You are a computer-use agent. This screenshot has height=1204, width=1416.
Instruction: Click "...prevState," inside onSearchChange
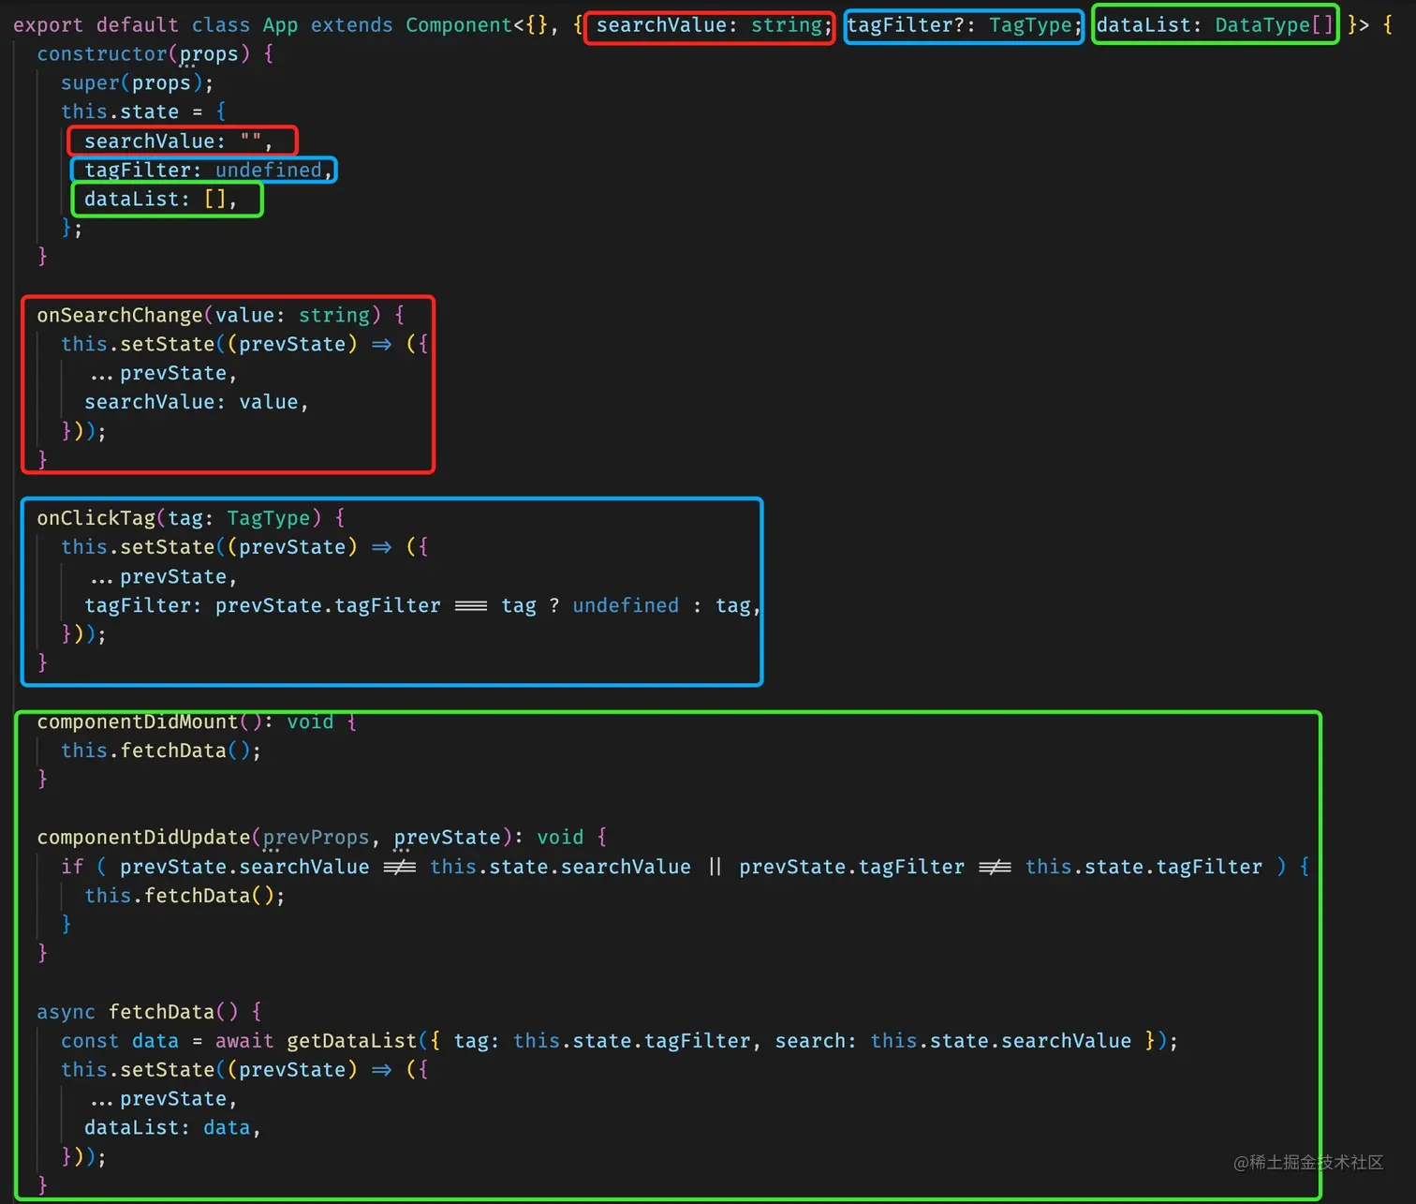[x=163, y=374]
